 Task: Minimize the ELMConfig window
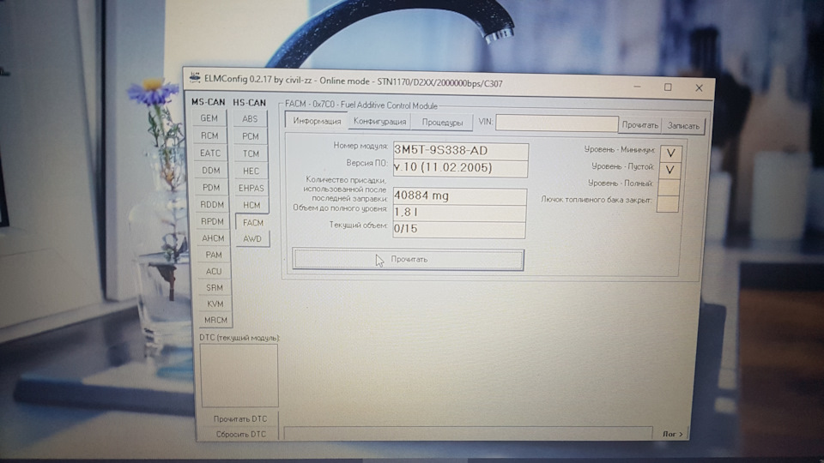click(x=637, y=87)
